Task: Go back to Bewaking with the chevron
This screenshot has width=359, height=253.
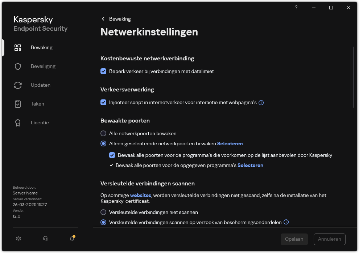Action: pos(103,19)
